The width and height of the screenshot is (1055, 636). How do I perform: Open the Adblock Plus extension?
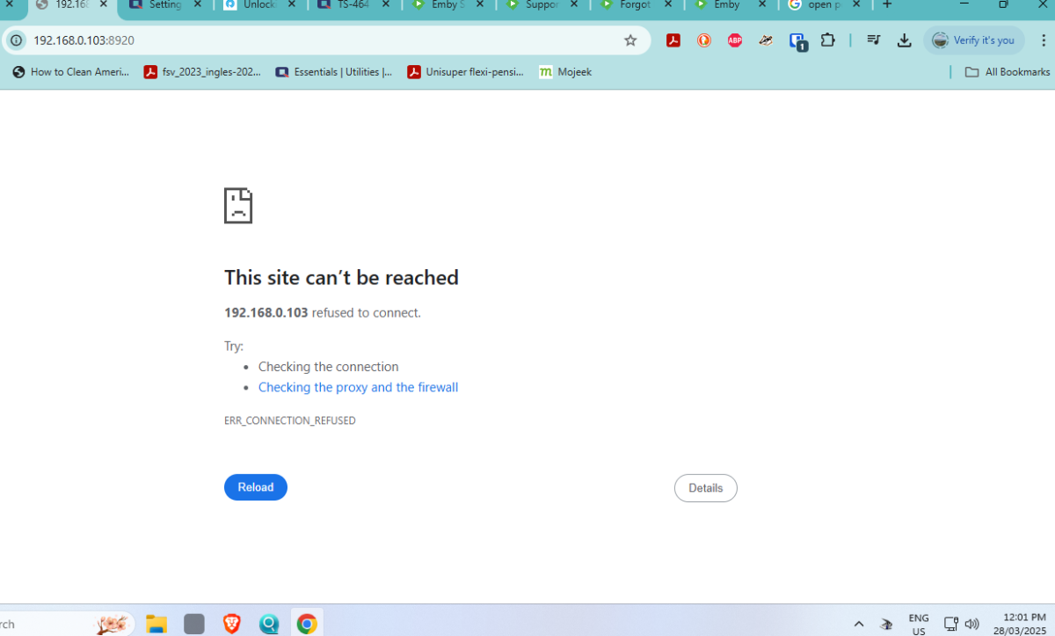click(x=734, y=40)
